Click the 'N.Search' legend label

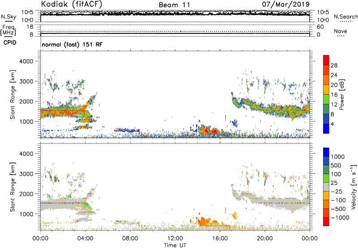(345, 17)
